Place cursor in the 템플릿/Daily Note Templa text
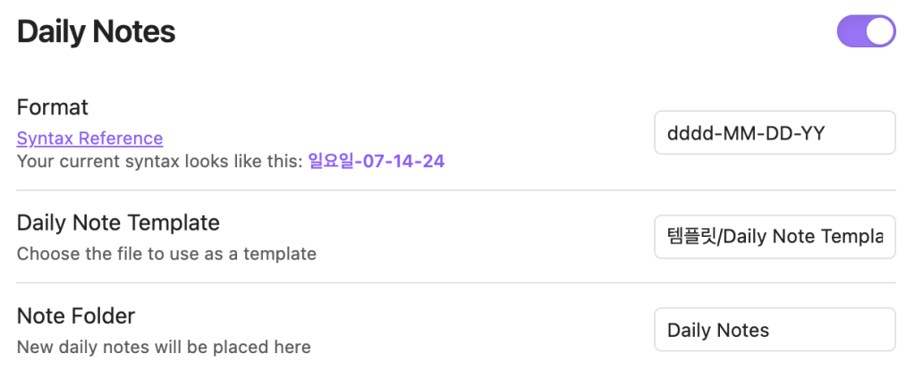The image size is (914, 379). tap(774, 237)
